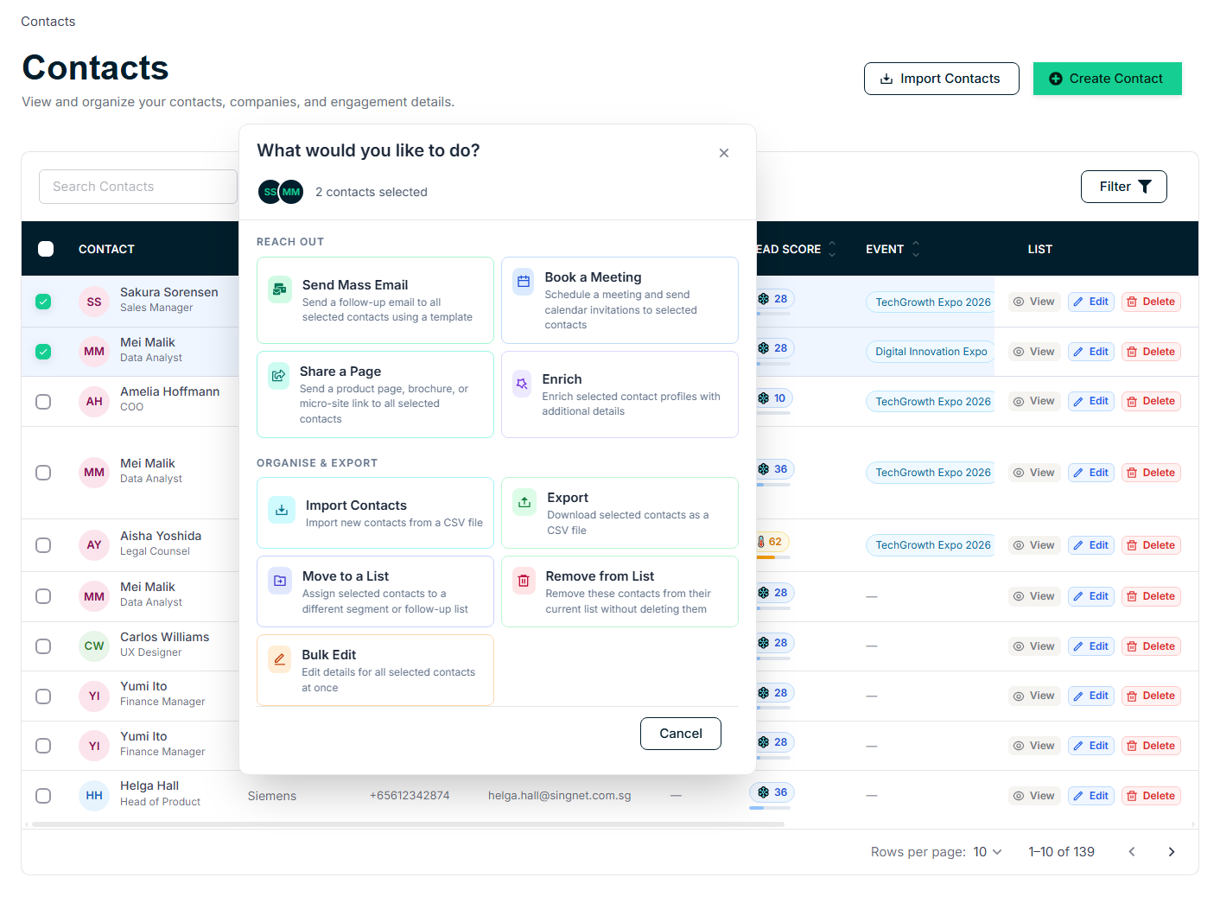Viewport: 1220px width, 903px height.
Task: Sort the table by Lead Score
Action: (832, 249)
